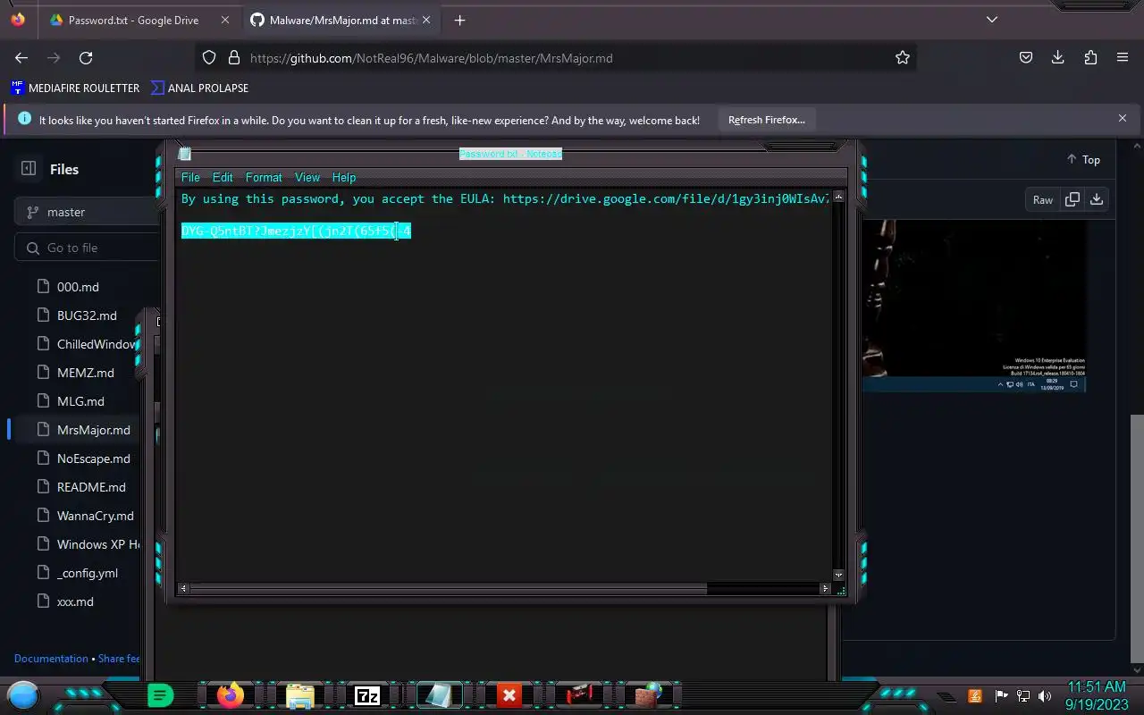Image resolution: width=1144 pixels, height=715 pixels.
Task: Open BUG32.md in file tree
Action: [87, 315]
